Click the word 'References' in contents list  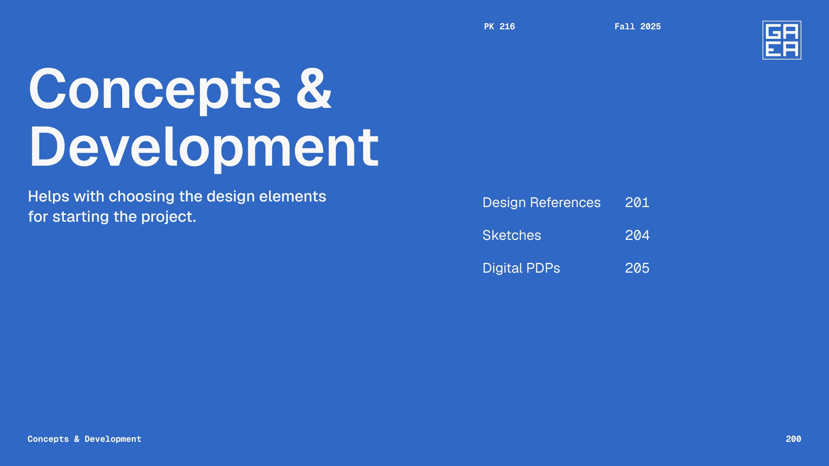click(565, 202)
